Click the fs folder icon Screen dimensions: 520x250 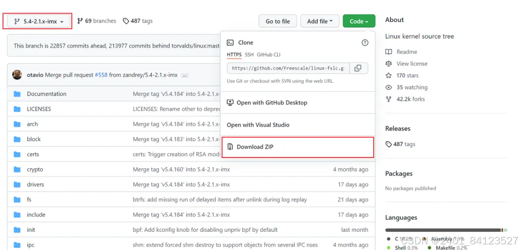[x=17, y=200]
